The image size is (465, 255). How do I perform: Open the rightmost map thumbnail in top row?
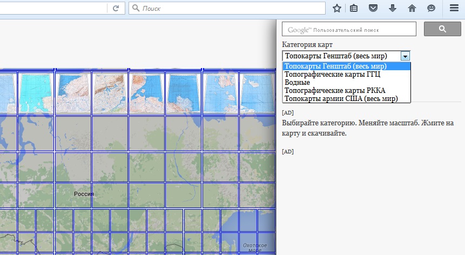pyautogui.click(x=257, y=93)
